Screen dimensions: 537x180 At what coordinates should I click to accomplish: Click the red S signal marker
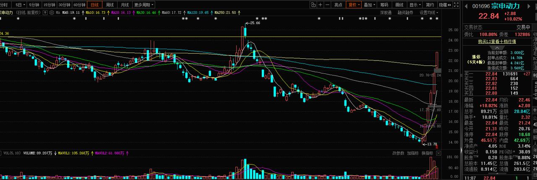click(x=437, y=147)
